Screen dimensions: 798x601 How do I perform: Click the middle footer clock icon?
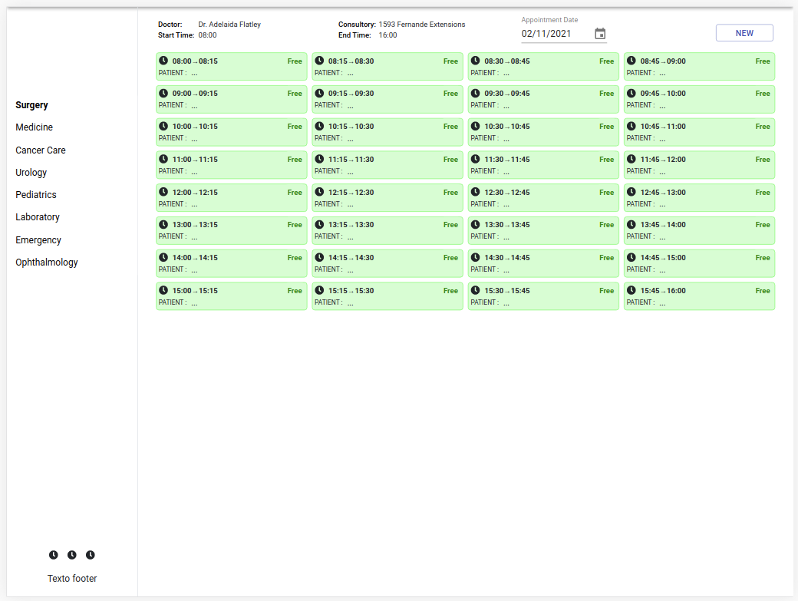tap(72, 555)
